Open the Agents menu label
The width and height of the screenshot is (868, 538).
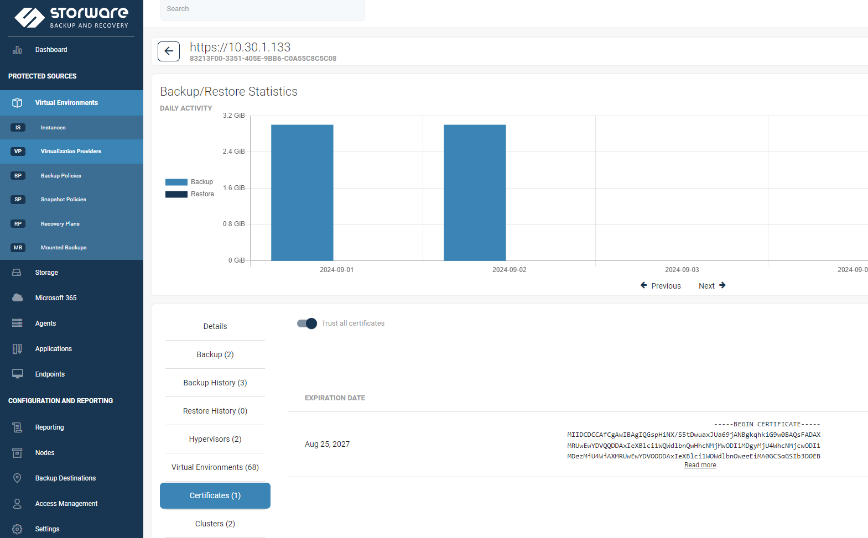pos(45,323)
